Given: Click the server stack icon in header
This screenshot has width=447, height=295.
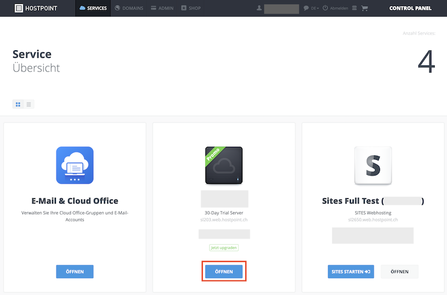Looking at the screenshot, I should [x=354, y=8].
